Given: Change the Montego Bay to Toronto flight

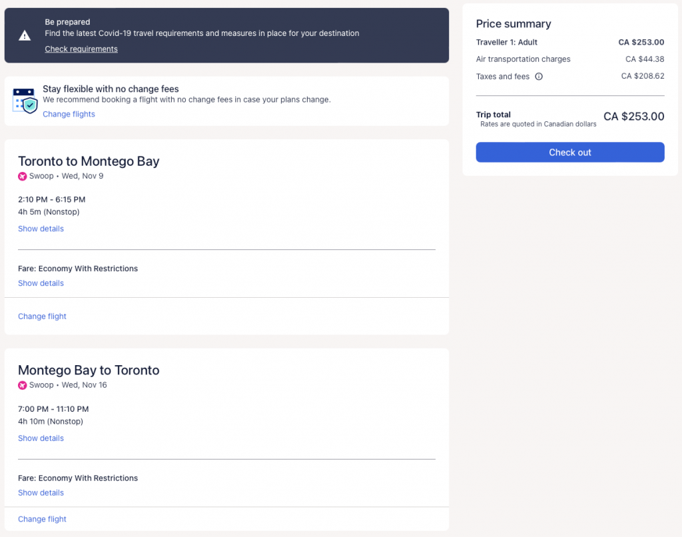Looking at the screenshot, I should [42, 520].
